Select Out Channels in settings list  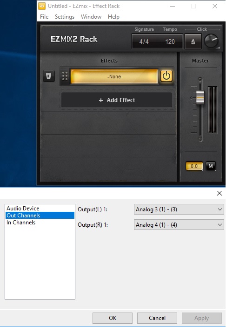pos(40,216)
